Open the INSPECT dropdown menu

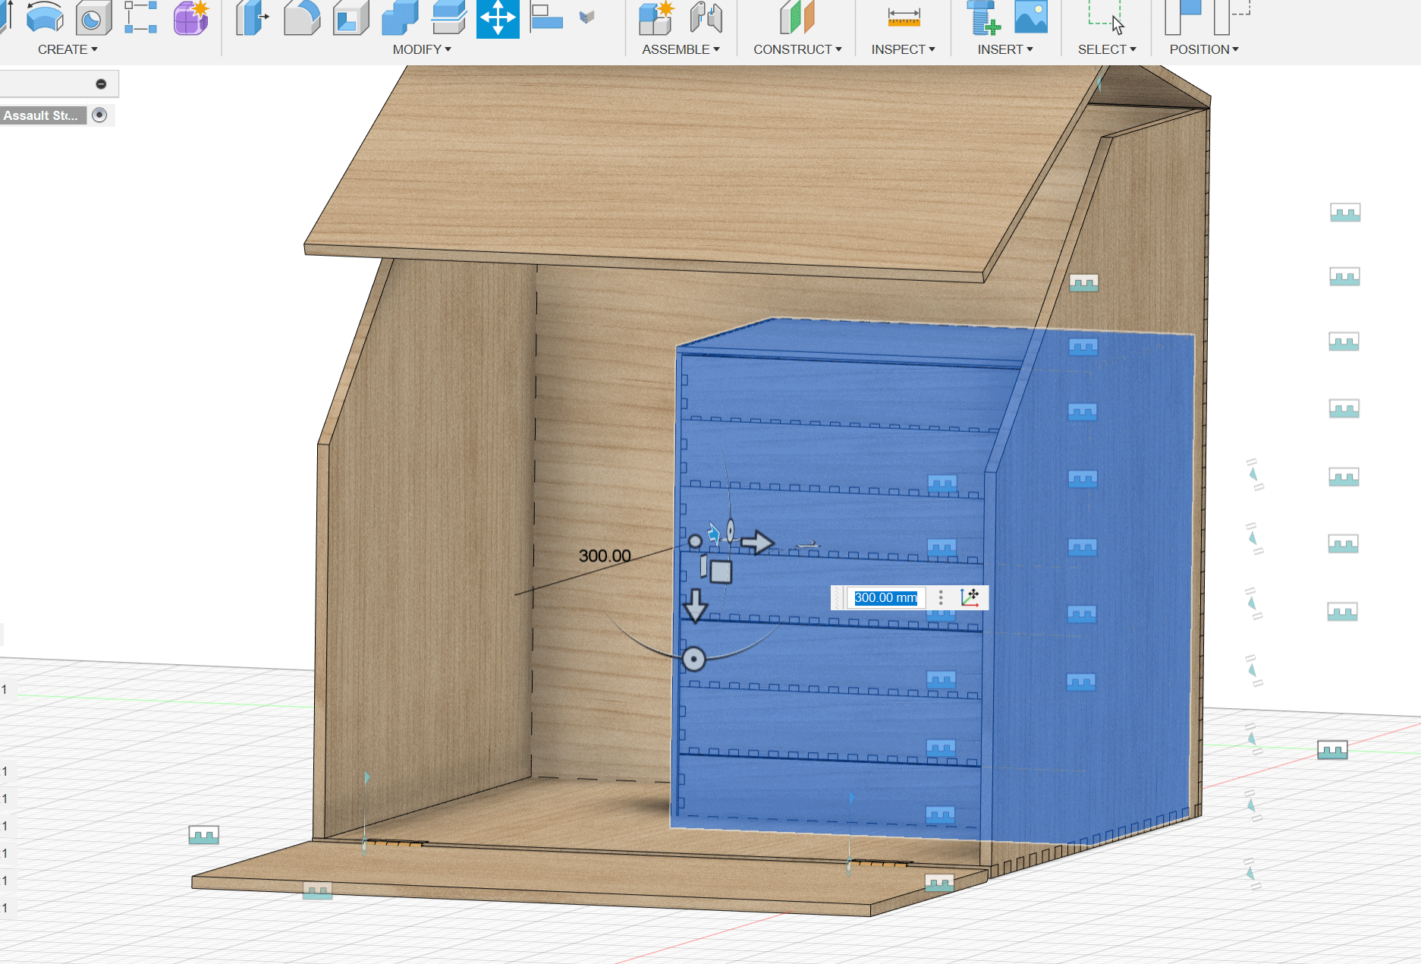[x=903, y=49]
